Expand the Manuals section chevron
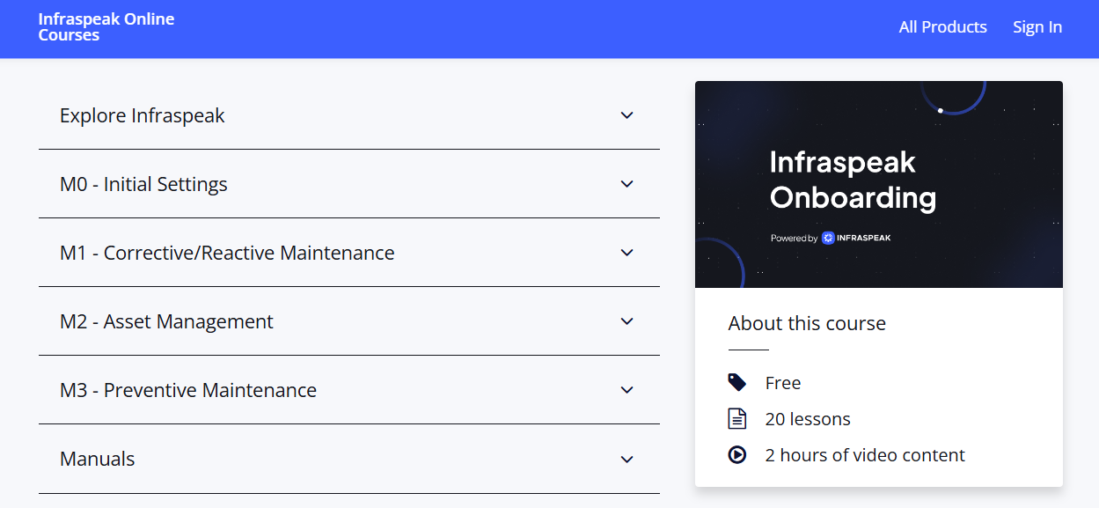The height and width of the screenshot is (508, 1099). 627,460
